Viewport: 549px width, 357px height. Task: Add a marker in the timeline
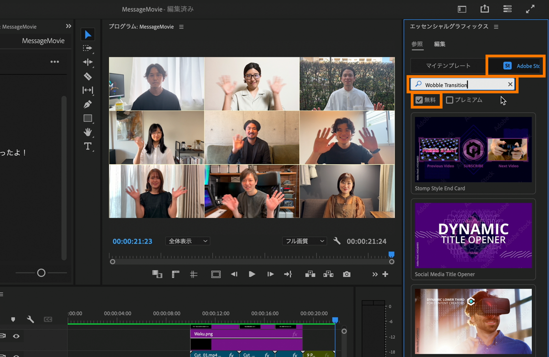pyautogui.click(x=13, y=319)
